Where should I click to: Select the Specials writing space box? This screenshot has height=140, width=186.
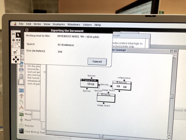(x=122, y=86)
